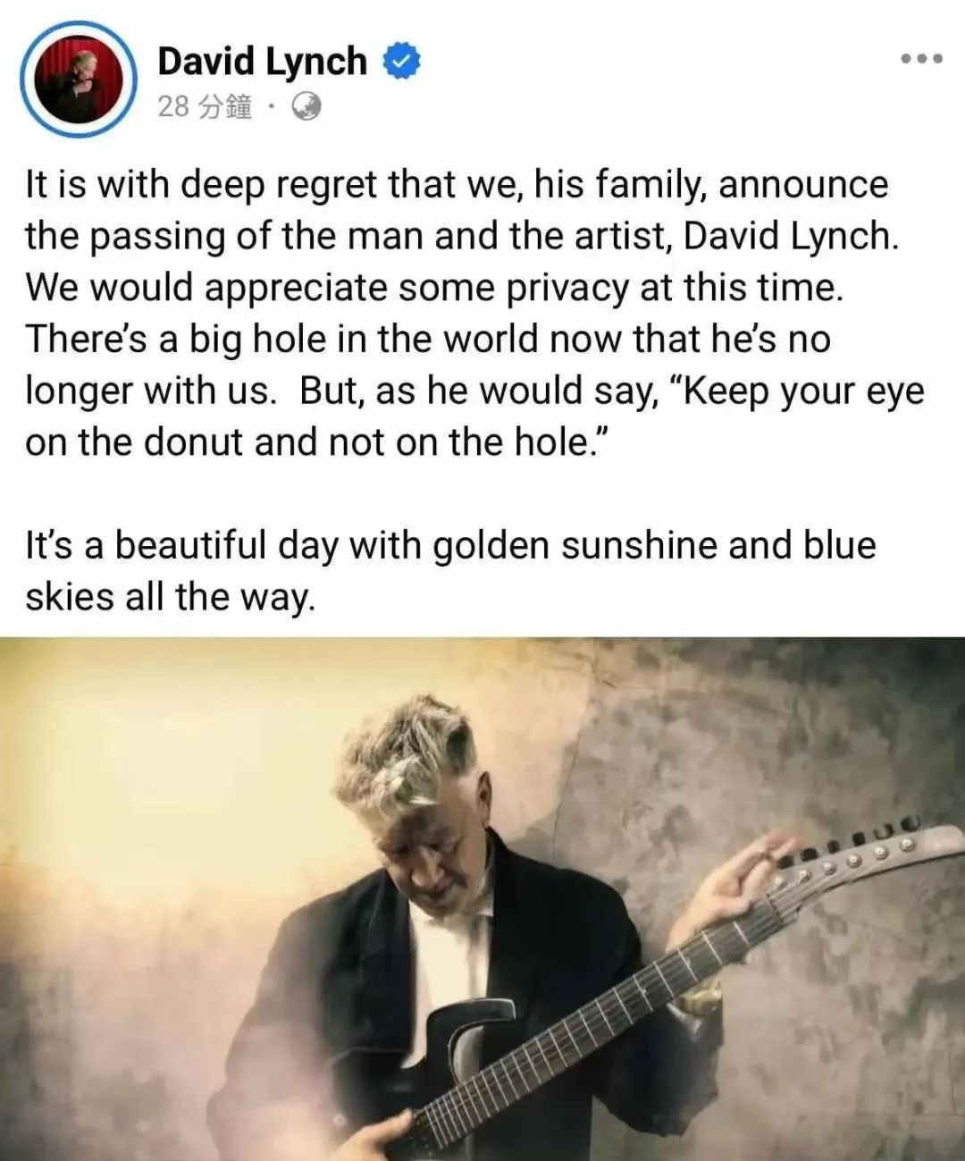Viewport: 965px width, 1161px height.
Task: Open the guitar photo attachment
Action: tap(482, 898)
